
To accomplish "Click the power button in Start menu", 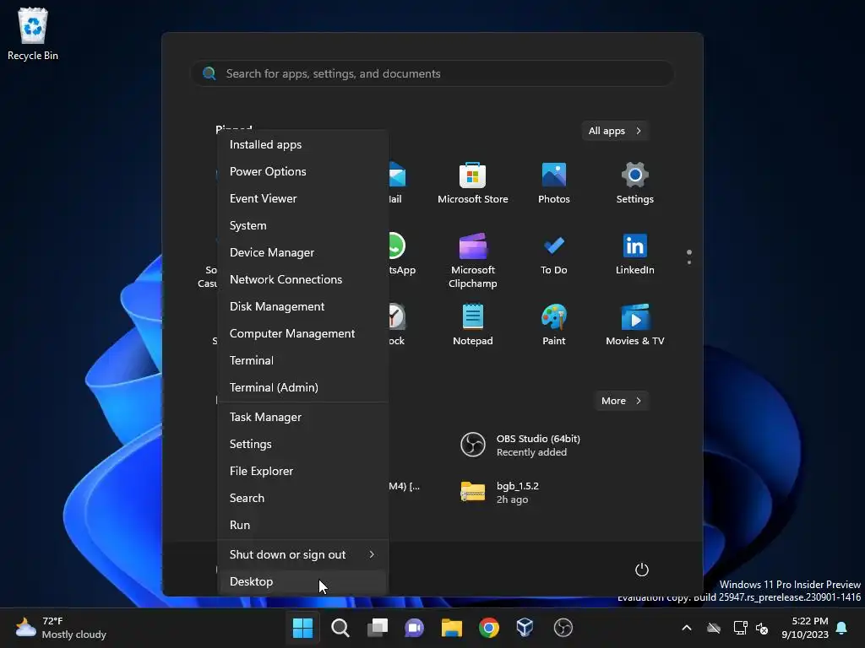I will tap(642, 570).
